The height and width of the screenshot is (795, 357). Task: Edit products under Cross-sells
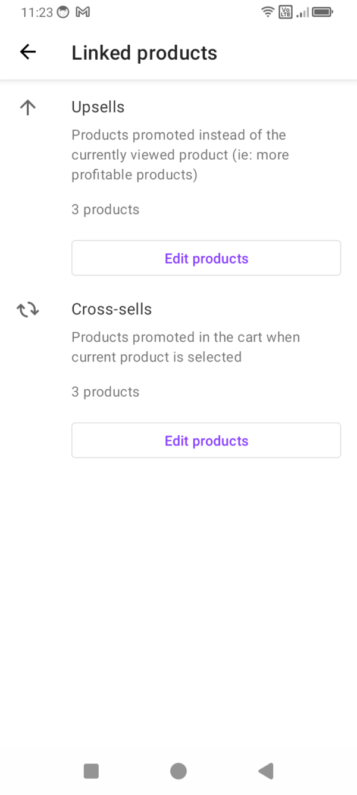pos(206,441)
